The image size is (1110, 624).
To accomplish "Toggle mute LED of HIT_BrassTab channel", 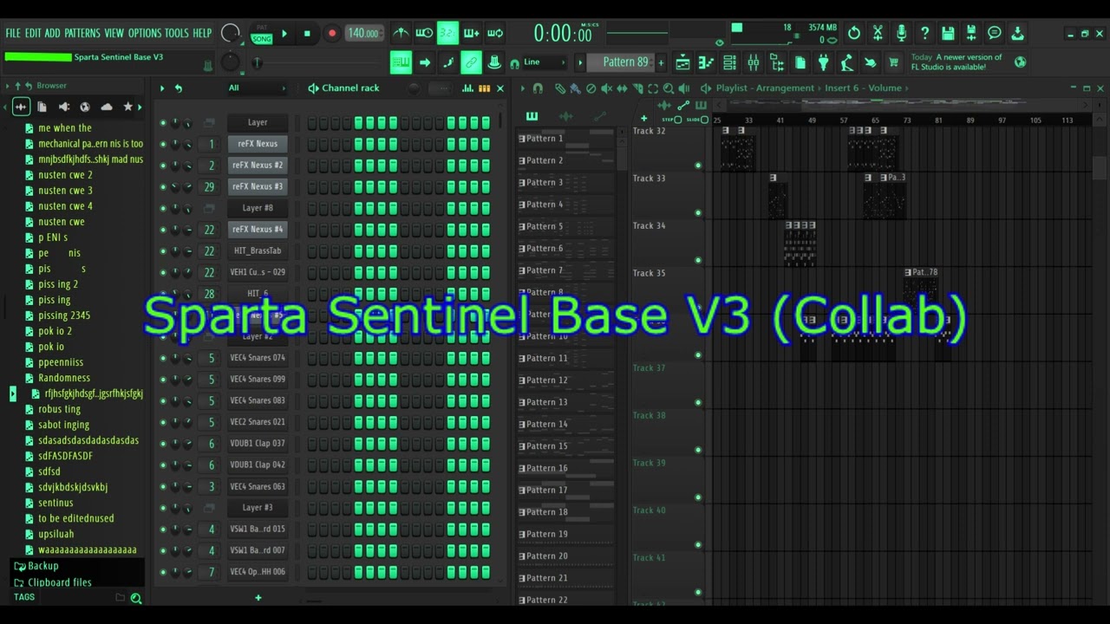I will [163, 251].
